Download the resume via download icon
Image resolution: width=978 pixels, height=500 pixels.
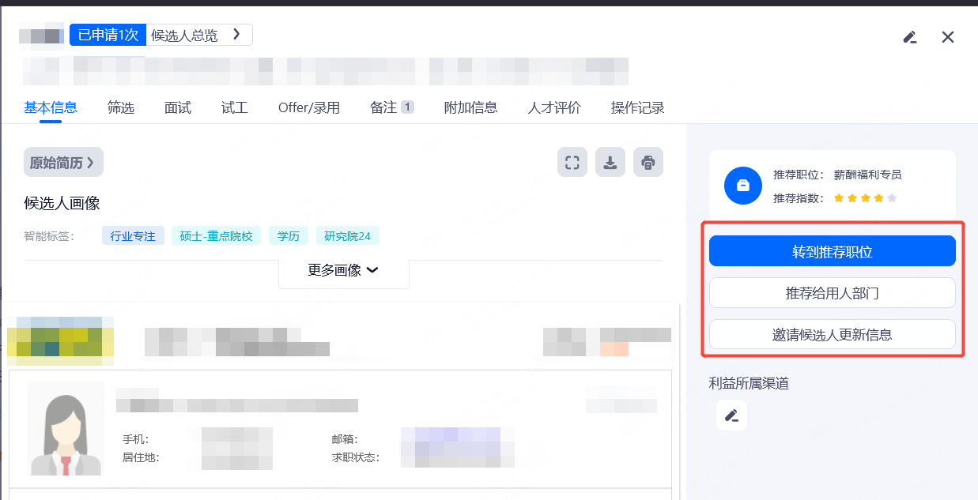point(610,163)
